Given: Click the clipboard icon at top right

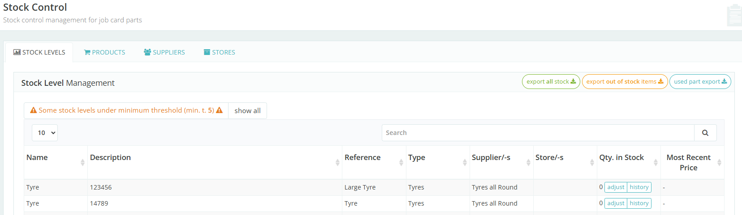Looking at the screenshot, I should pyautogui.click(x=734, y=16).
